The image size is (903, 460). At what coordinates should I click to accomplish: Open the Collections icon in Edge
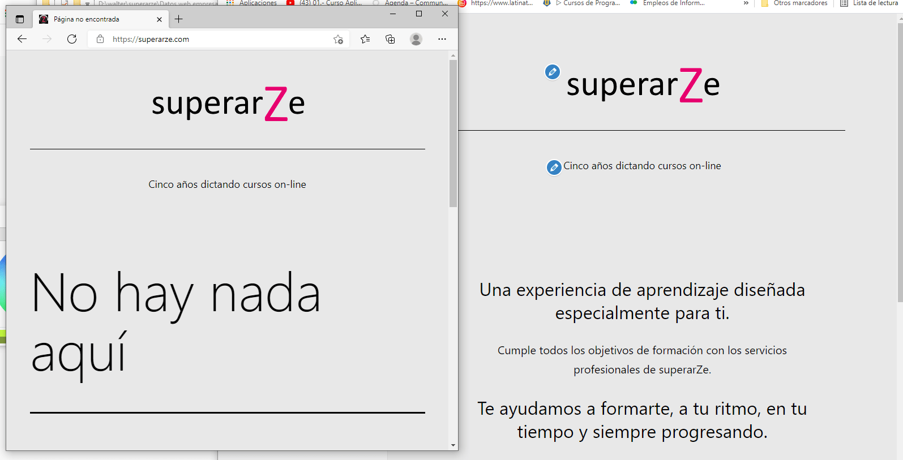(390, 39)
